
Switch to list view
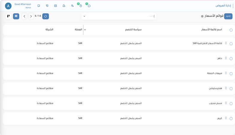pos(16,16)
